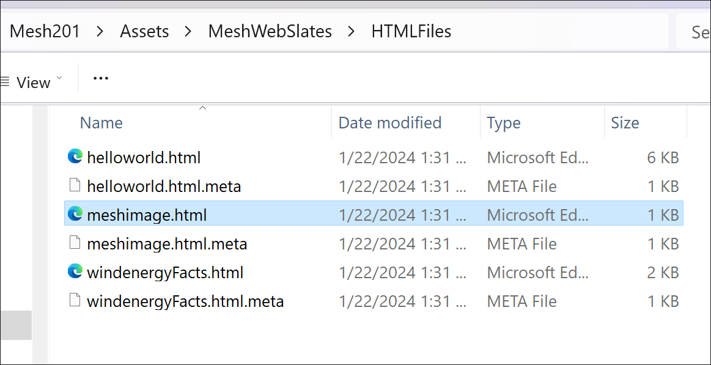Open the three-dot See more menu

(x=100, y=79)
